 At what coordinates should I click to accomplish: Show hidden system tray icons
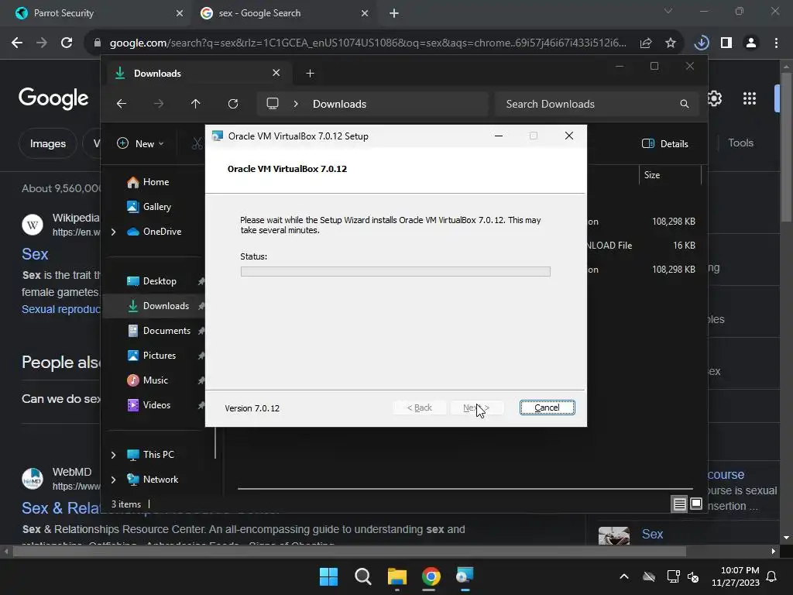coord(624,576)
